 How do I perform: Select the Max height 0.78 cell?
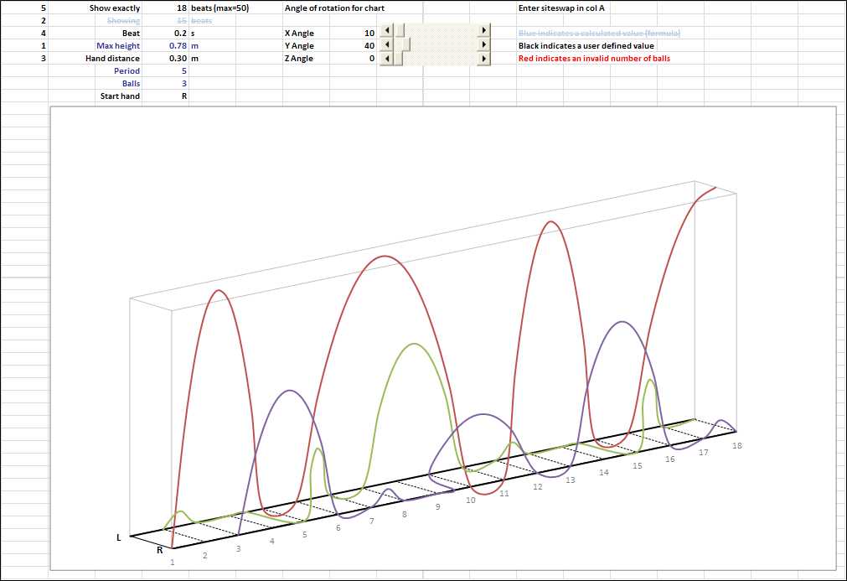pyautogui.click(x=165, y=46)
